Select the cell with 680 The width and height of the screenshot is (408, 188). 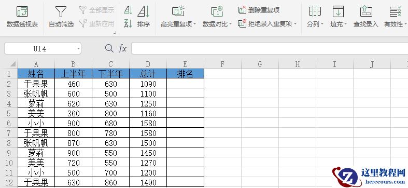110,123
